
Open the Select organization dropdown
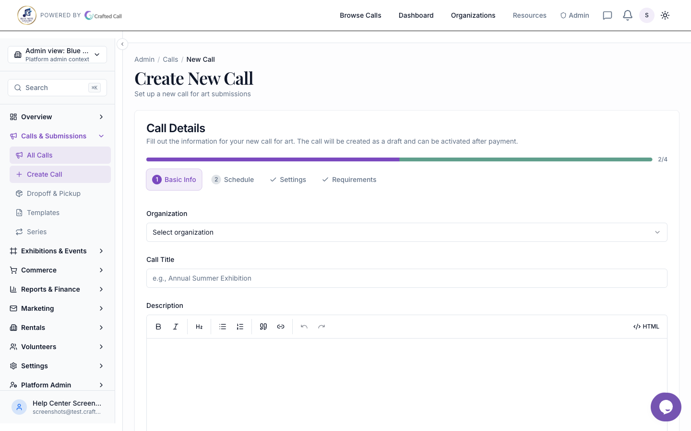pyautogui.click(x=406, y=232)
